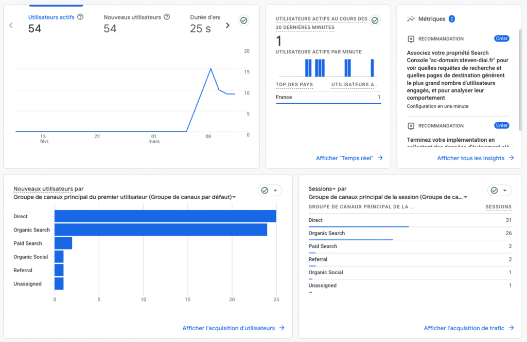The height and width of the screenshot is (342, 527).
Task: Click help icon next to Utilisateurs actifs
Action: pyautogui.click(x=80, y=17)
